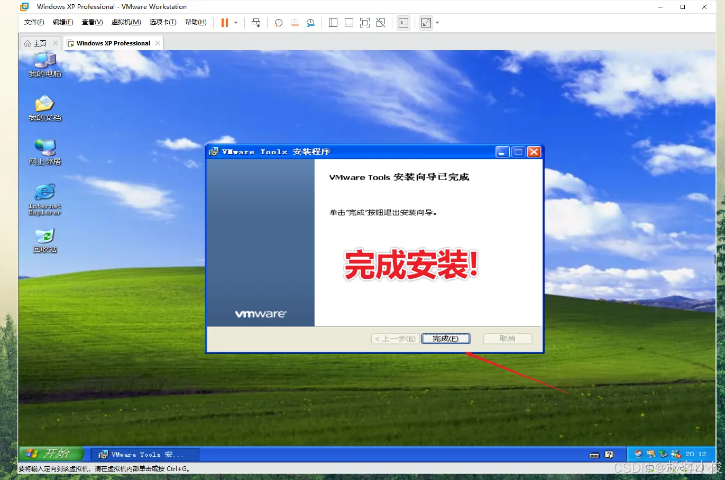Select the 网上邻居 desktop icon

tap(45, 152)
